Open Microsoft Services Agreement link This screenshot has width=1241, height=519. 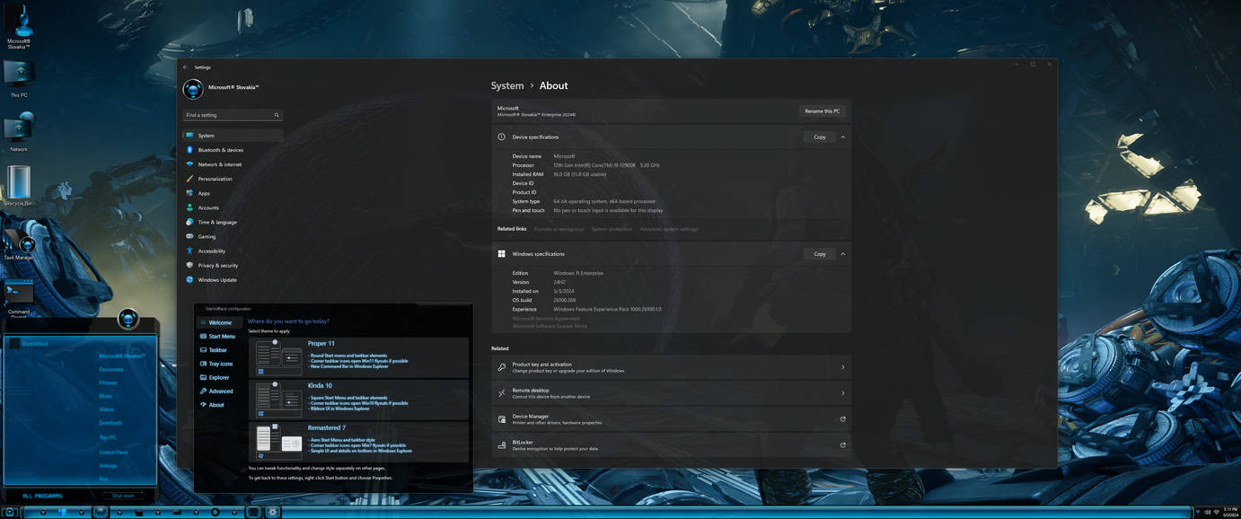pyautogui.click(x=546, y=319)
